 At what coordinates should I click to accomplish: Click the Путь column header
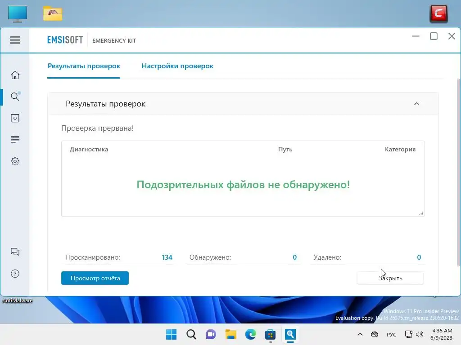pyautogui.click(x=285, y=149)
